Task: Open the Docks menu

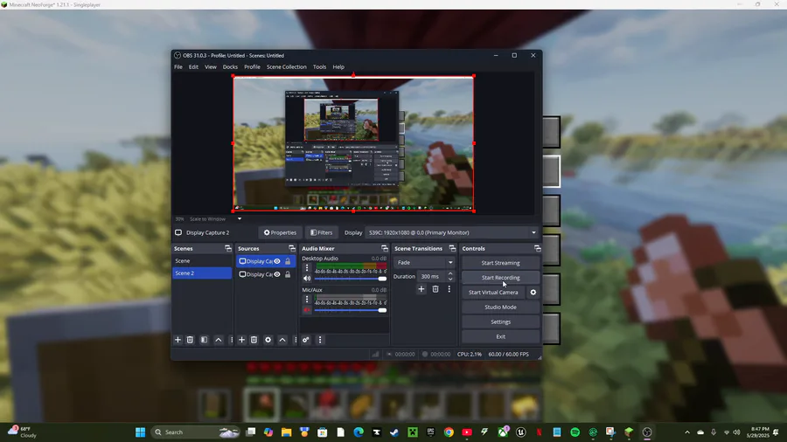Action: 230,66
